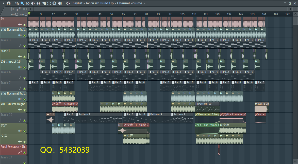
Task: Open the playlist options menu arrow
Action: pyautogui.click(x=4, y=3)
